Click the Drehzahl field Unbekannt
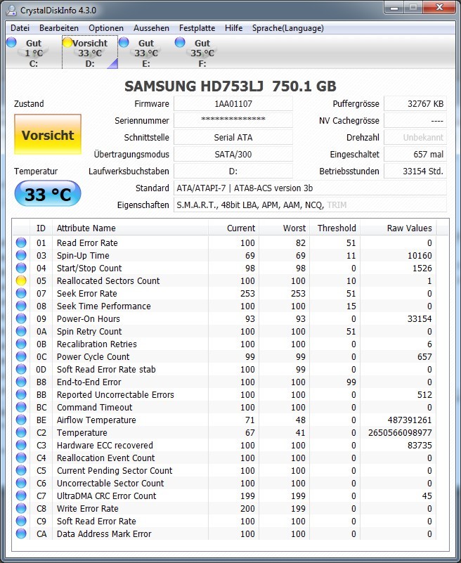Image resolution: width=461 pixels, height=563 pixels. (x=415, y=138)
